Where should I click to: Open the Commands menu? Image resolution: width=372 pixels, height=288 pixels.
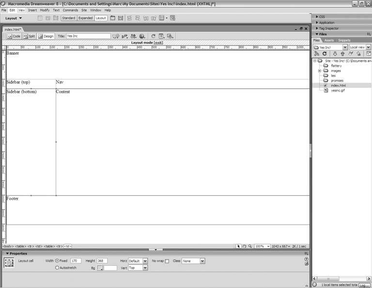(70, 10)
